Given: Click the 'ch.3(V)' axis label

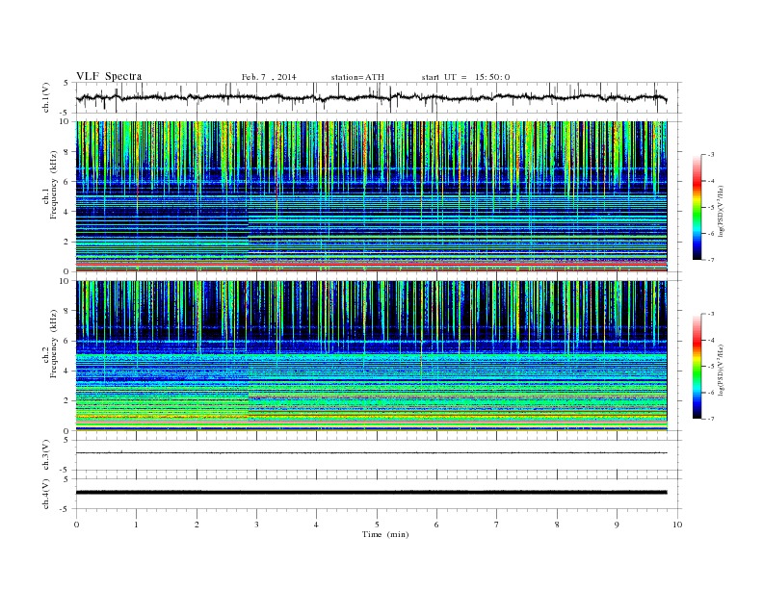Looking at the screenshot, I should tap(45, 455).
